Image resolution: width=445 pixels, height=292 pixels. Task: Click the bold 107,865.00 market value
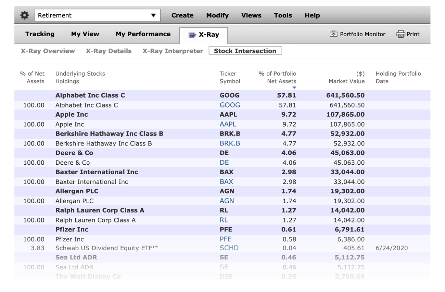(345, 115)
